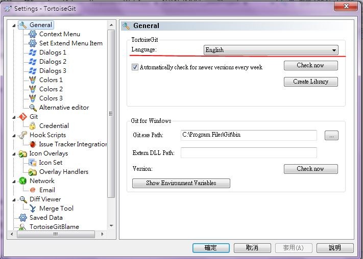Click Check now for newer versions
This screenshot has height=259, width=363.
[311, 65]
